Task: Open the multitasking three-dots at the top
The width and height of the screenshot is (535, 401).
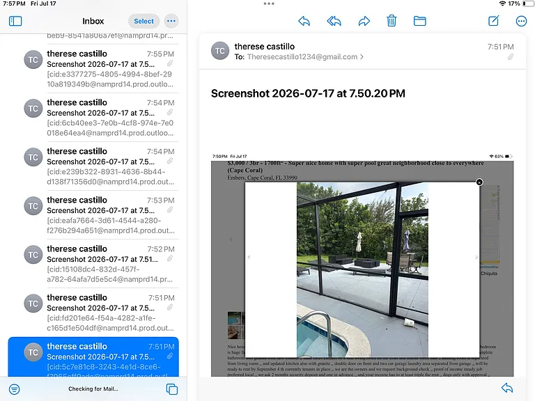Action: coord(269,3)
